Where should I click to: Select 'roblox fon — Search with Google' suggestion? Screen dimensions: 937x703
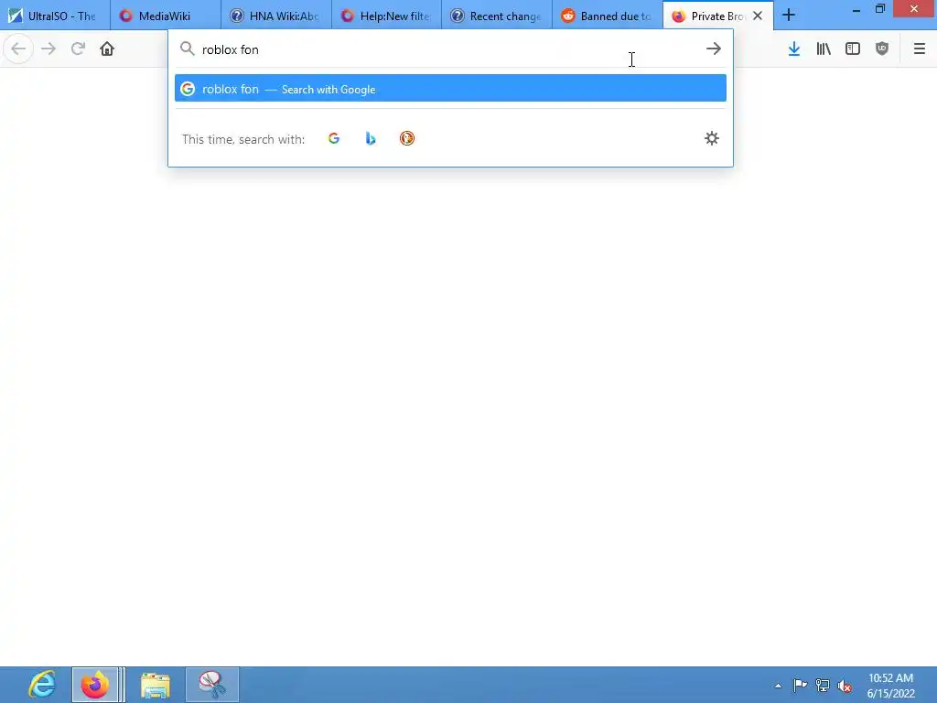(450, 89)
